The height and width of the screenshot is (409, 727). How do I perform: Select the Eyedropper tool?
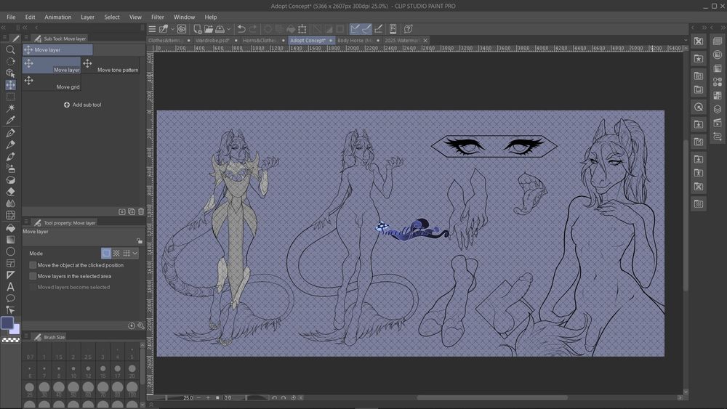pyautogui.click(x=10, y=120)
